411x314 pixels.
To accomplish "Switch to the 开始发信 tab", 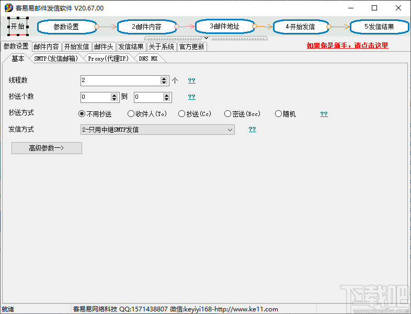I will click(76, 47).
